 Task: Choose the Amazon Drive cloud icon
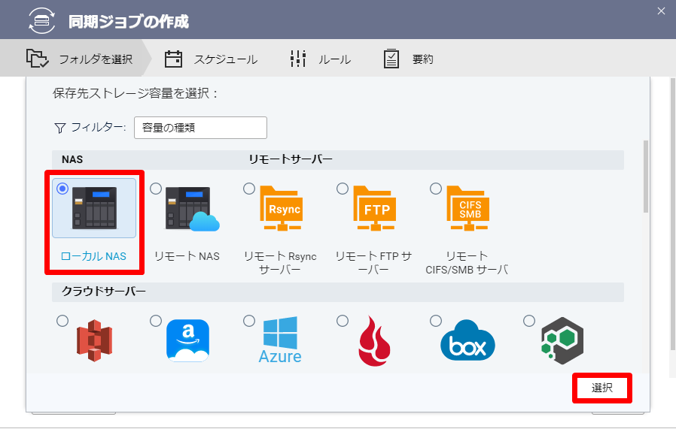pyautogui.click(x=188, y=340)
